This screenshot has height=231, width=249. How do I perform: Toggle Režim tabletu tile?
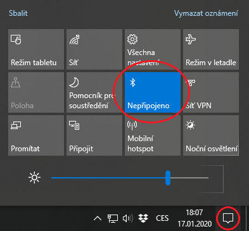[x=36, y=49]
